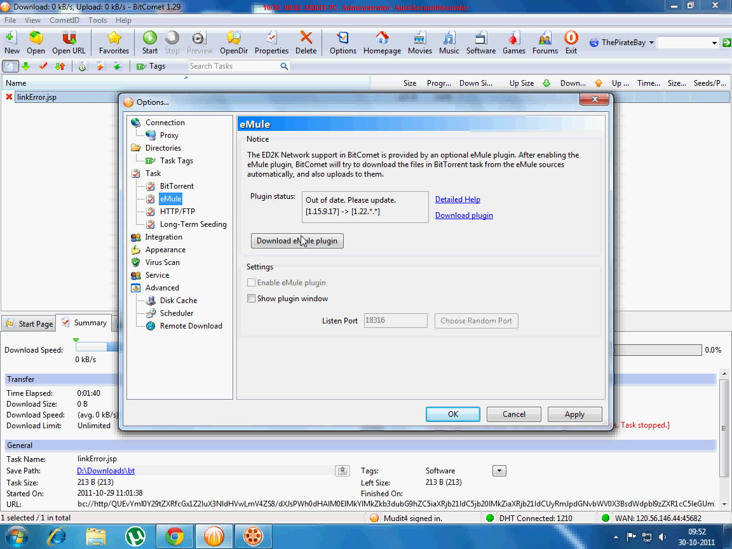Open the search box dropdown arrow
Screen dimensions: 732x549
[x=714, y=43]
